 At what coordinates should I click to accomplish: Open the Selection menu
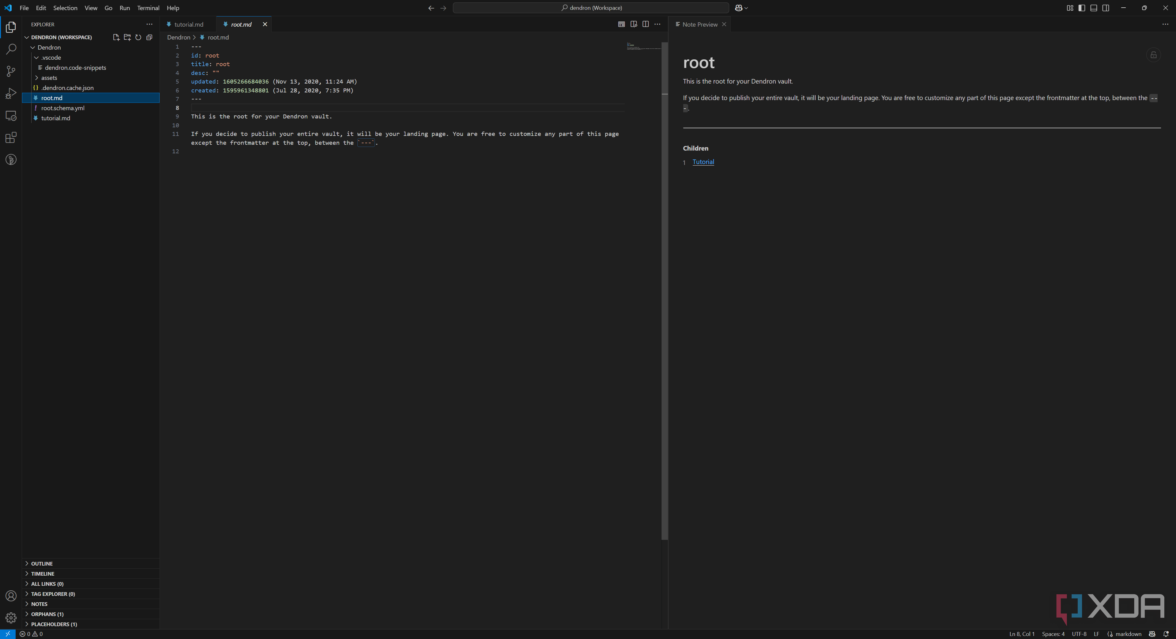(x=65, y=8)
